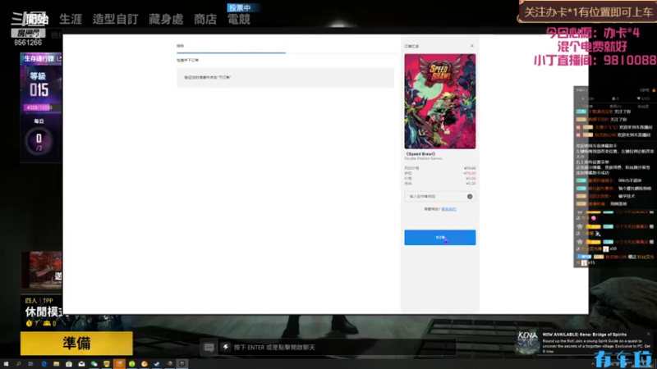The image size is (657, 369).
Task: Open the Windows Start menu
Action: [6, 364]
